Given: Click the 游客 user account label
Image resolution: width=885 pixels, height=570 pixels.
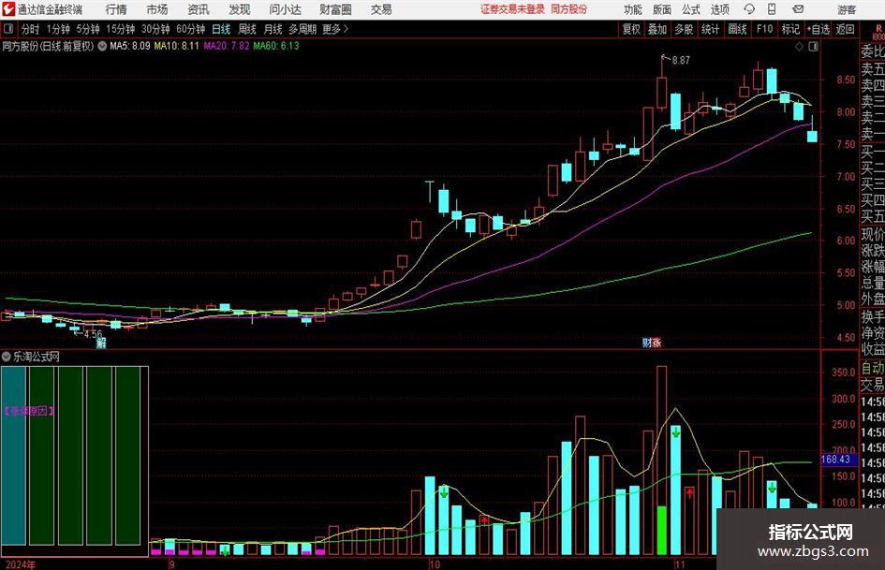Looking at the screenshot, I should point(847,9).
